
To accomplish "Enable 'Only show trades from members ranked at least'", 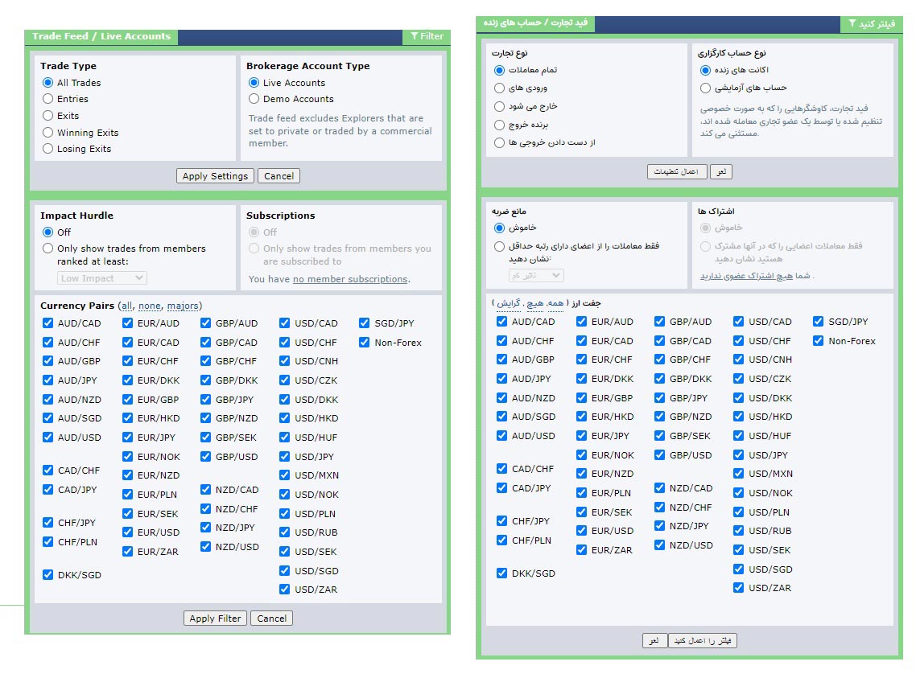I will pyautogui.click(x=48, y=249).
